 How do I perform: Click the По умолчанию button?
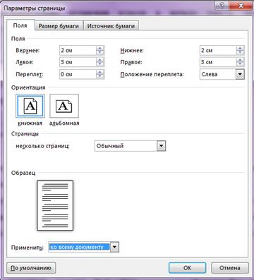tap(31, 268)
